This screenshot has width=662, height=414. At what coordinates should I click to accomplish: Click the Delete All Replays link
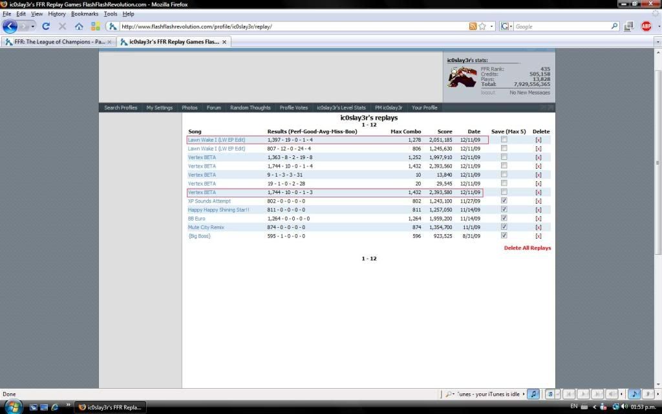coord(528,248)
